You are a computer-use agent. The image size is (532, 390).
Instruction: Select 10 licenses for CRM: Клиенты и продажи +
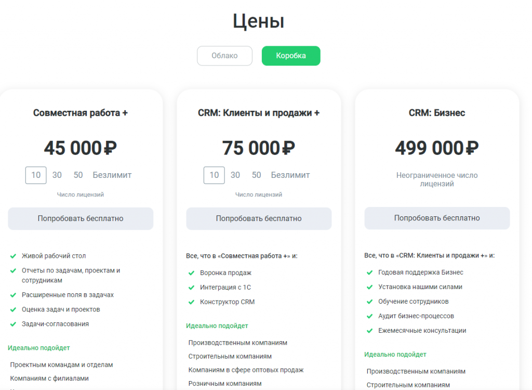[214, 175]
